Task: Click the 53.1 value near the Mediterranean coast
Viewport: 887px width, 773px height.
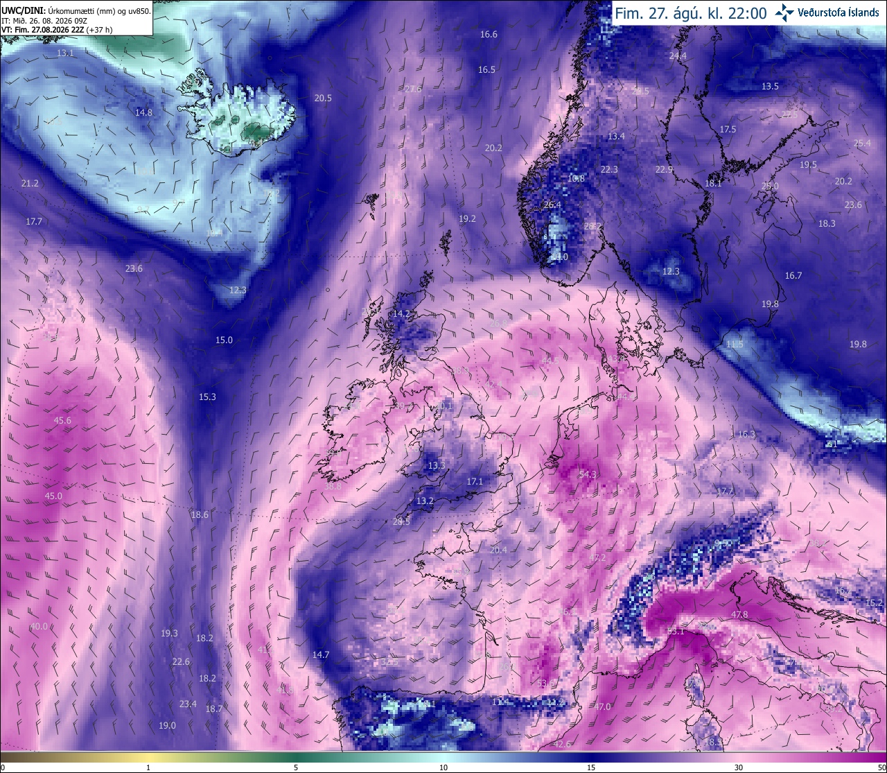Action: click(x=676, y=632)
